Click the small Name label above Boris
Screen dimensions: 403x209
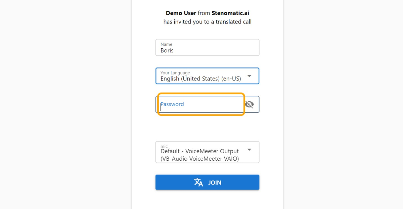click(166, 44)
